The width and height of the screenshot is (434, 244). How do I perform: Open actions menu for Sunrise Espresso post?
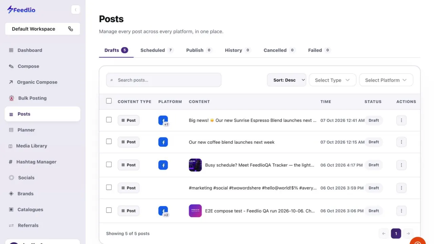click(x=401, y=120)
